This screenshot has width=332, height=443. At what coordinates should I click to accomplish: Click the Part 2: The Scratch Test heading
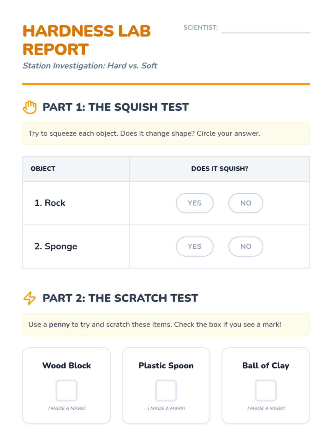tap(120, 298)
